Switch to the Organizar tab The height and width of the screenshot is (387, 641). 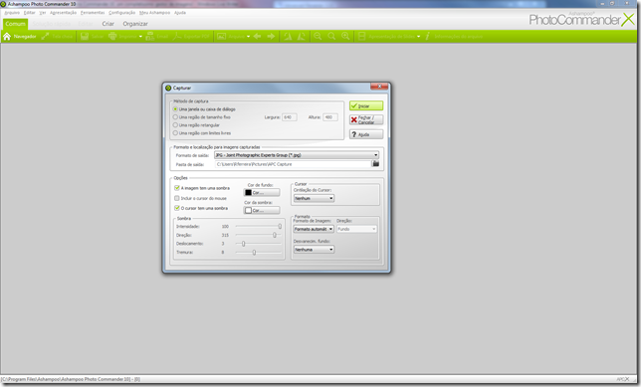point(135,24)
